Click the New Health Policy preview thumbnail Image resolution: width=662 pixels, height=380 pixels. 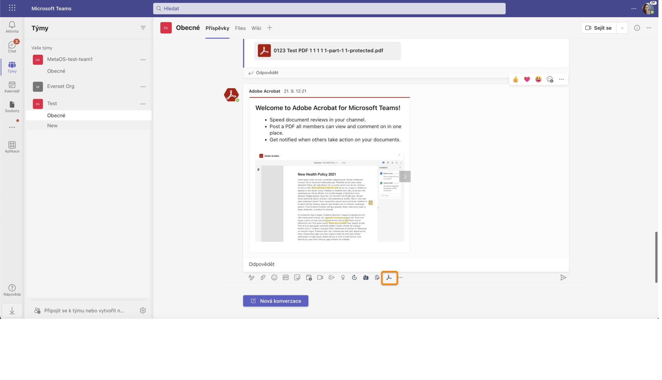pyautogui.click(x=329, y=197)
